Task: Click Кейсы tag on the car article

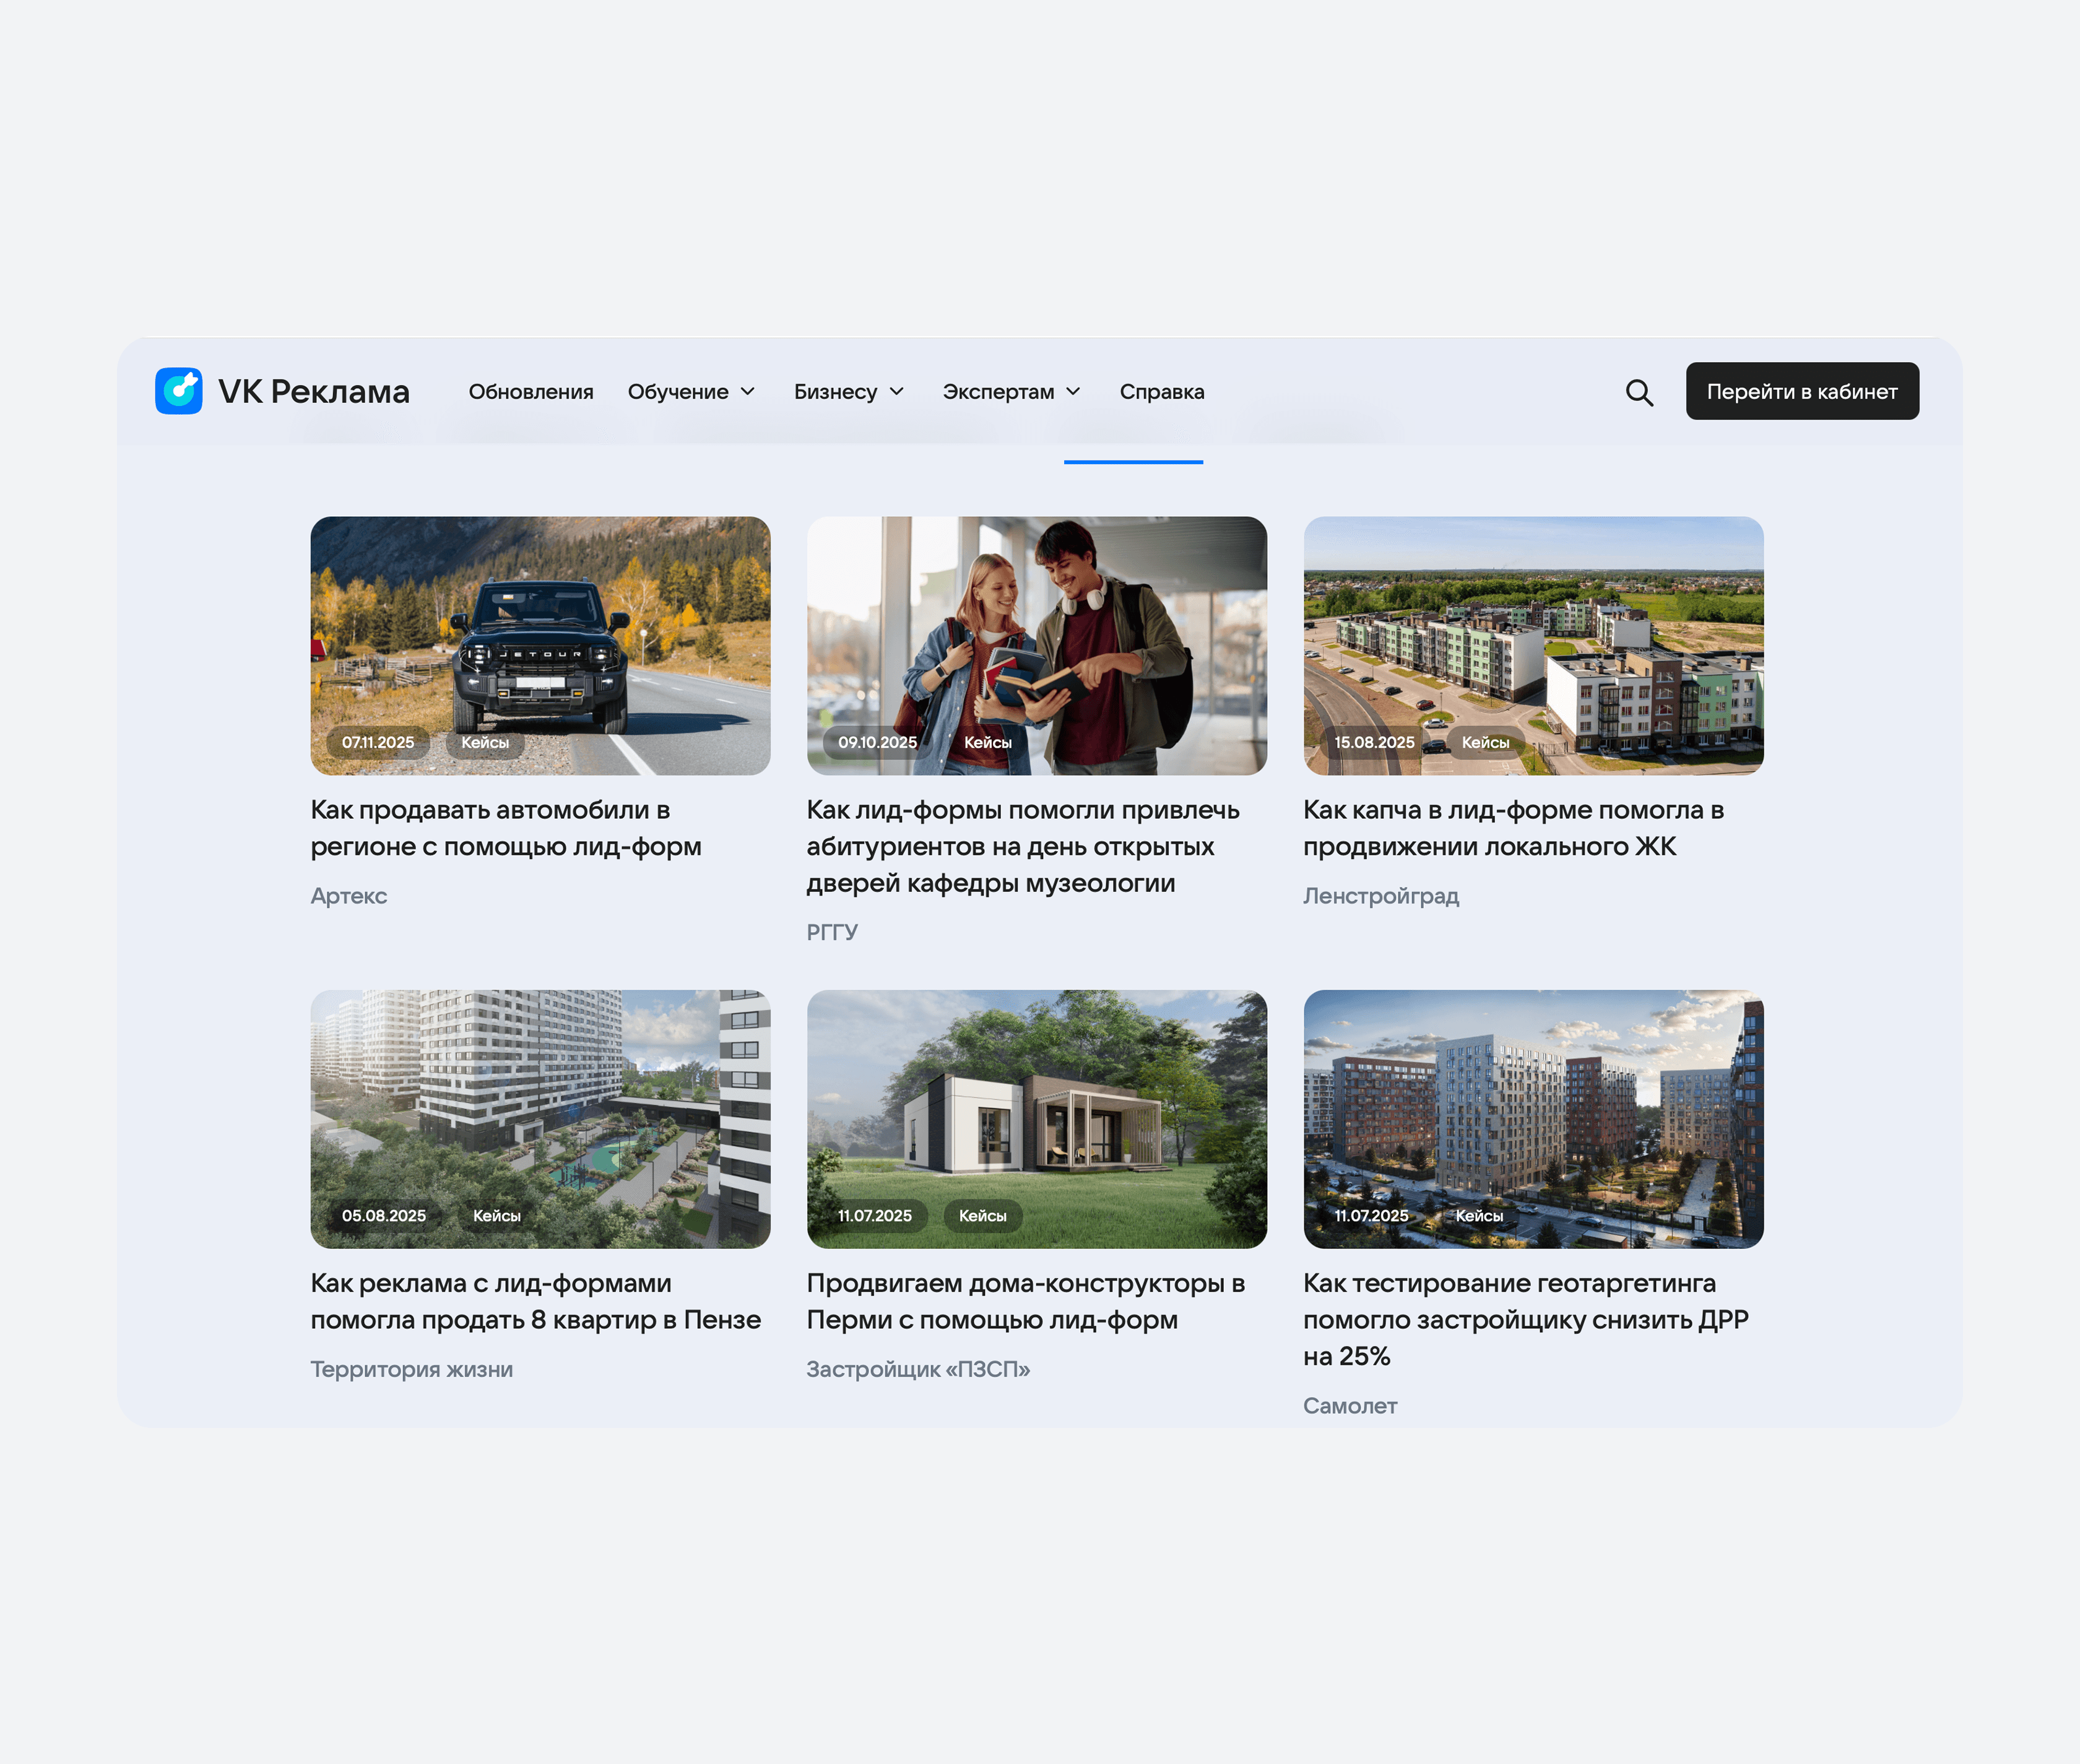Action: [485, 742]
